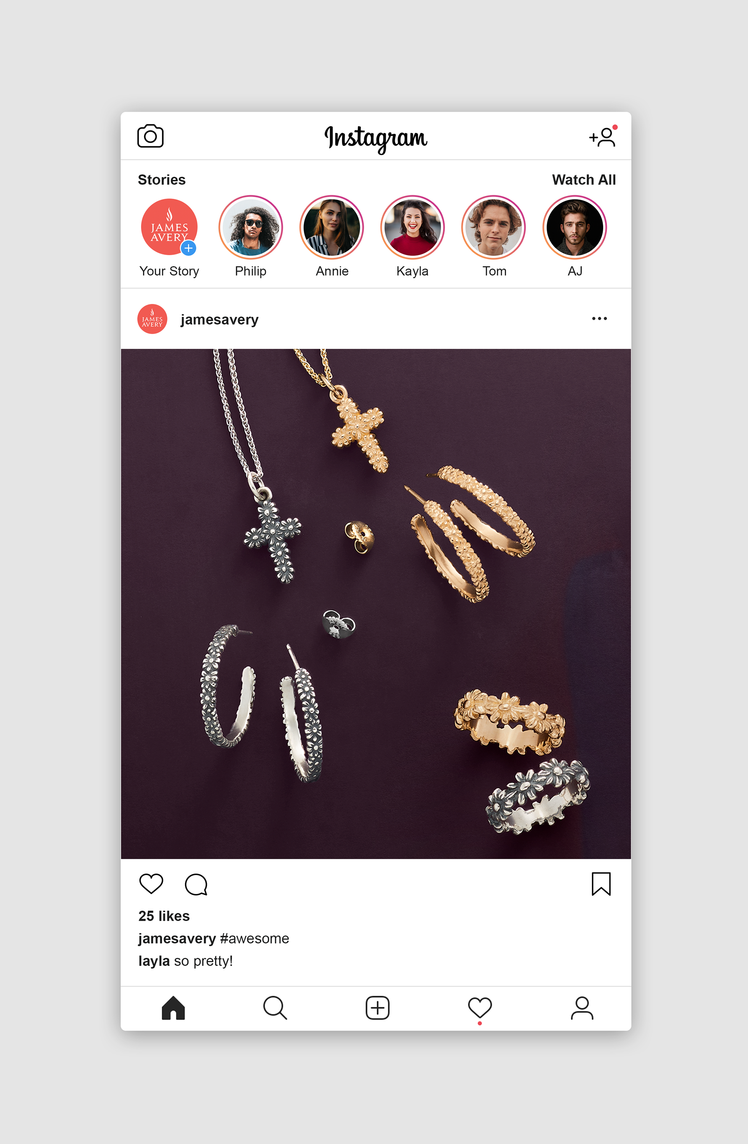
Task: Open the camera icon in header
Action: tap(150, 136)
